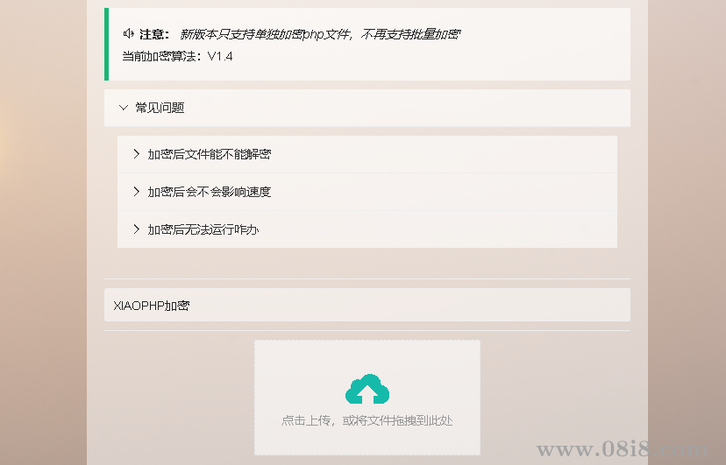
Task: Collapse the 常见问题 section chevron
Action: [123, 108]
